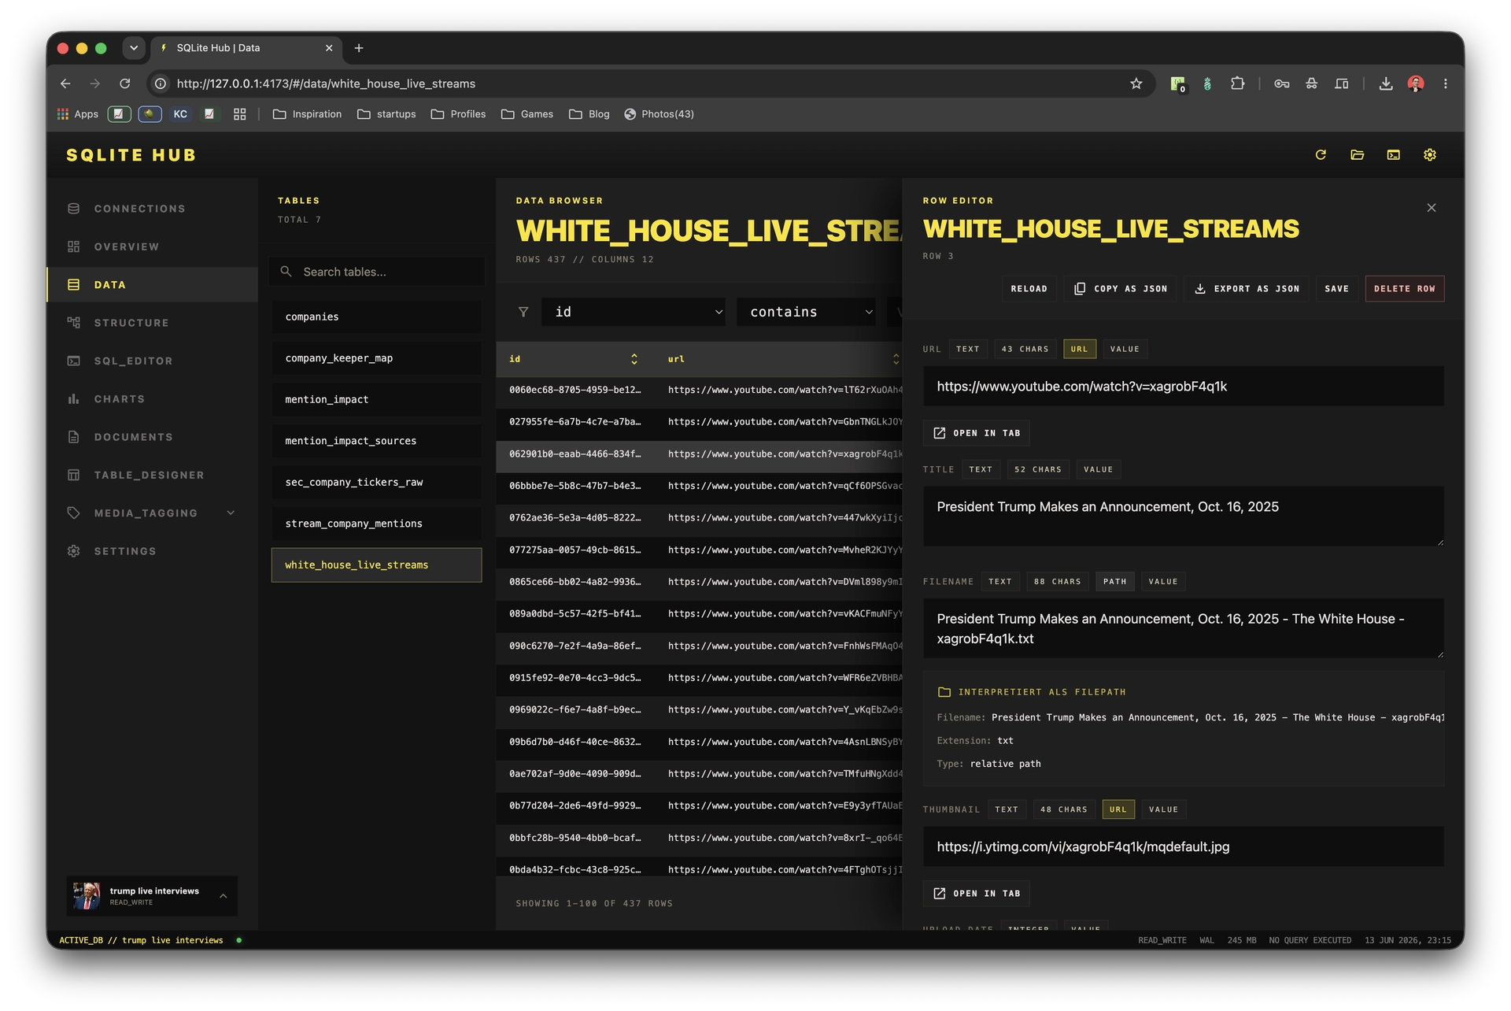Open the browser Extensions puzzle icon
This screenshot has height=1011, width=1511.
tap(1237, 83)
